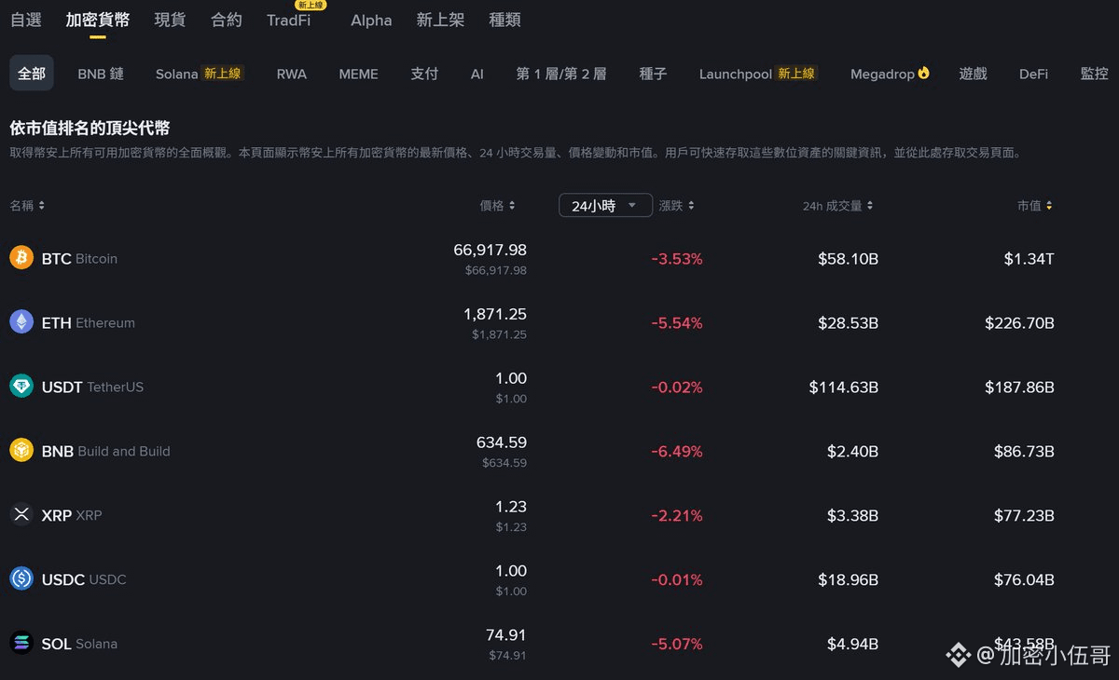Click the BNB coin icon
1119x680 pixels.
[21, 451]
